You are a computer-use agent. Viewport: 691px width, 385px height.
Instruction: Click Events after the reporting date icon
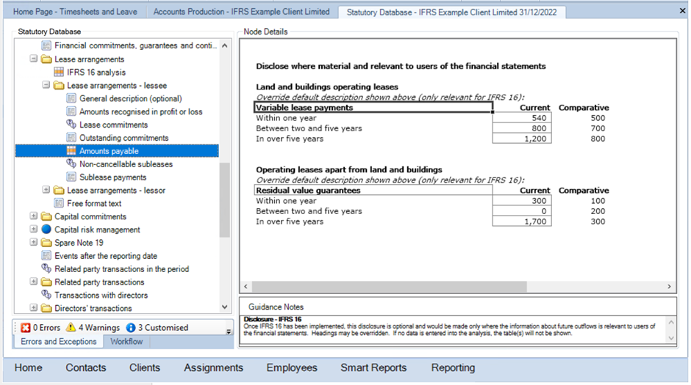[x=46, y=255]
